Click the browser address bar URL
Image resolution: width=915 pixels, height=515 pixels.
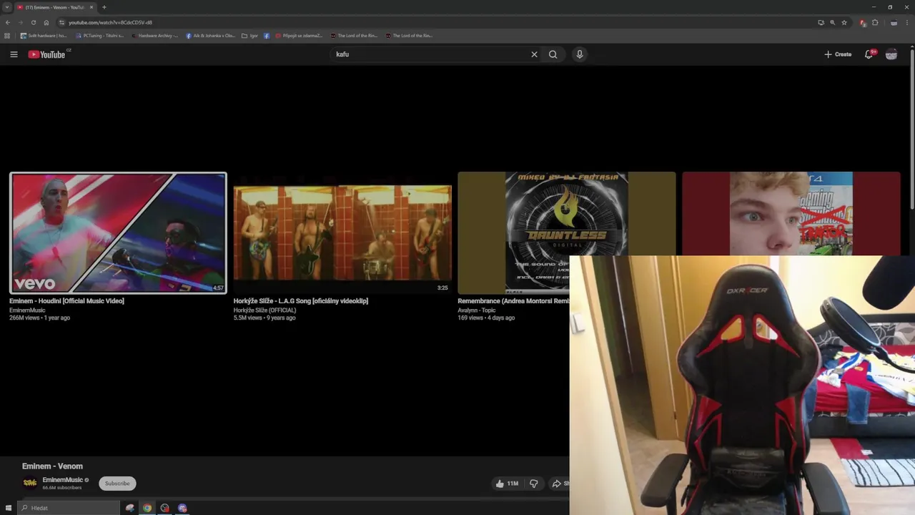point(110,23)
